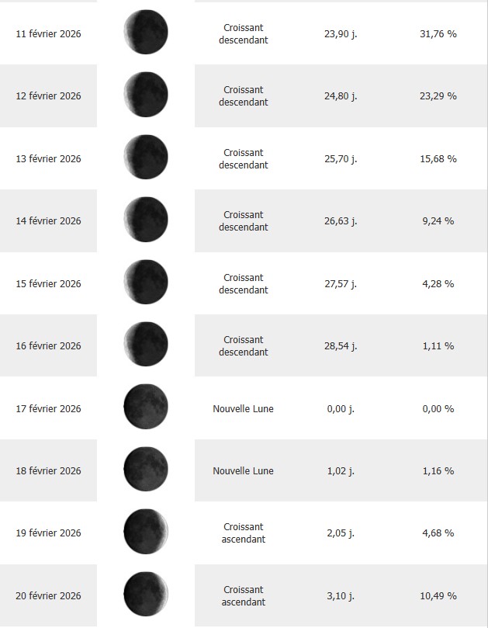Click the date 17 février 2026
The height and width of the screenshot is (628, 488).
(48, 408)
